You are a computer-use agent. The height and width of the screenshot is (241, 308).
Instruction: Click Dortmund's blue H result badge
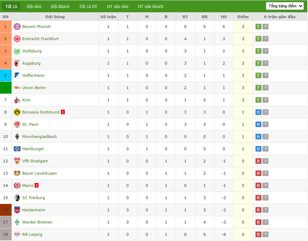[x=258, y=112]
